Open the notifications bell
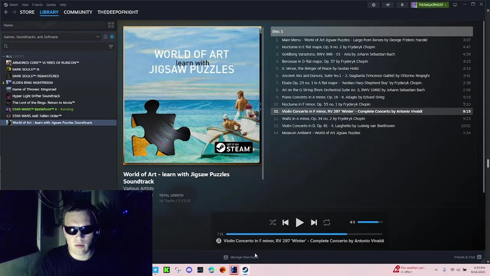 (402, 5)
